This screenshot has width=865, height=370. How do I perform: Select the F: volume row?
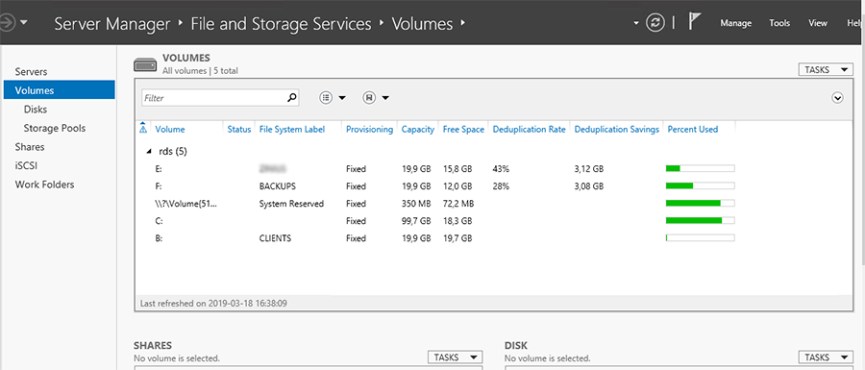click(x=435, y=186)
